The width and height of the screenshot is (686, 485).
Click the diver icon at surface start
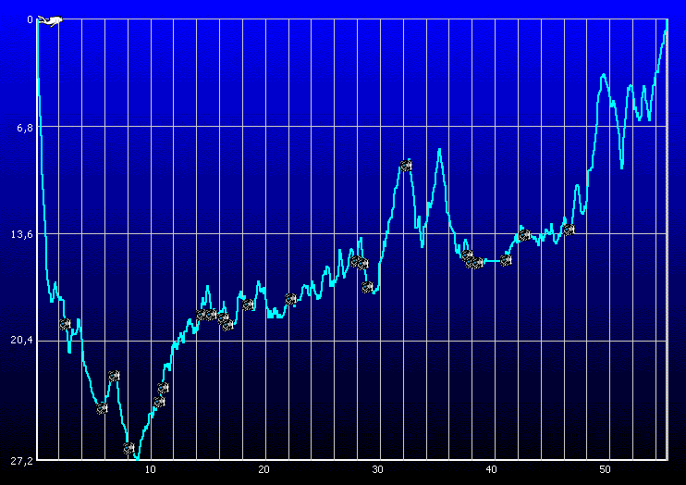49,20
